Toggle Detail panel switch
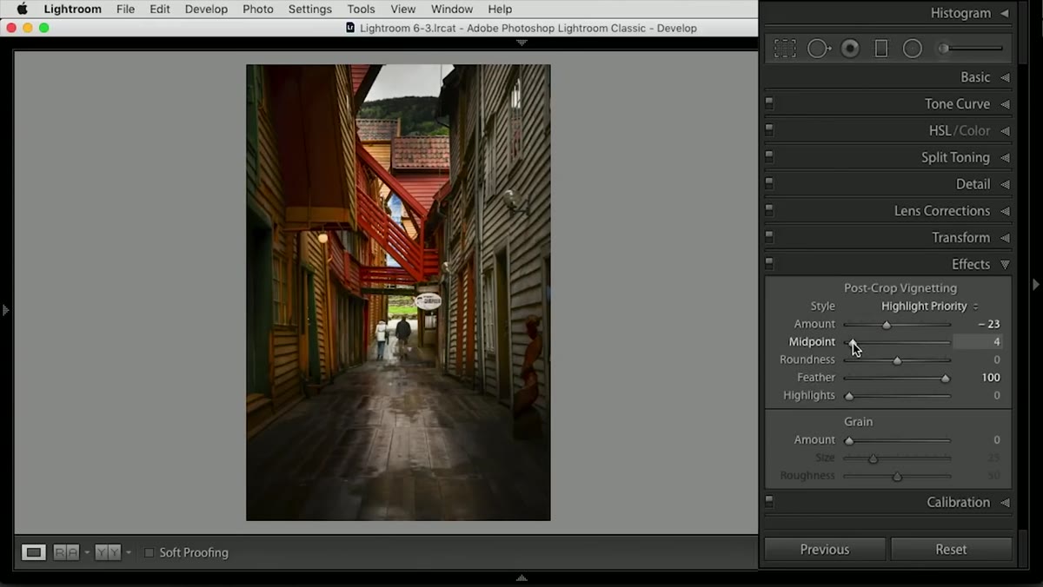This screenshot has height=587, width=1043. click(769, 184)
